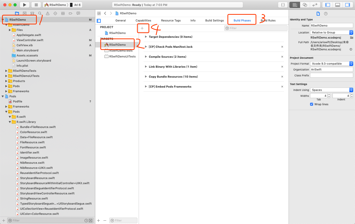Screen dimensions: 355x224
Task: Delete the Copy Bundle Resources phase
Action: pyautogui.click(x=282, y=77)
